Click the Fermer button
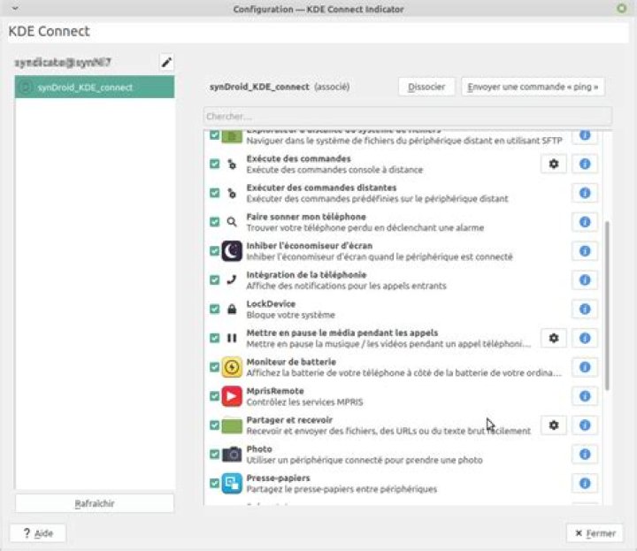637x551 pixels. [x=595, y=533]
